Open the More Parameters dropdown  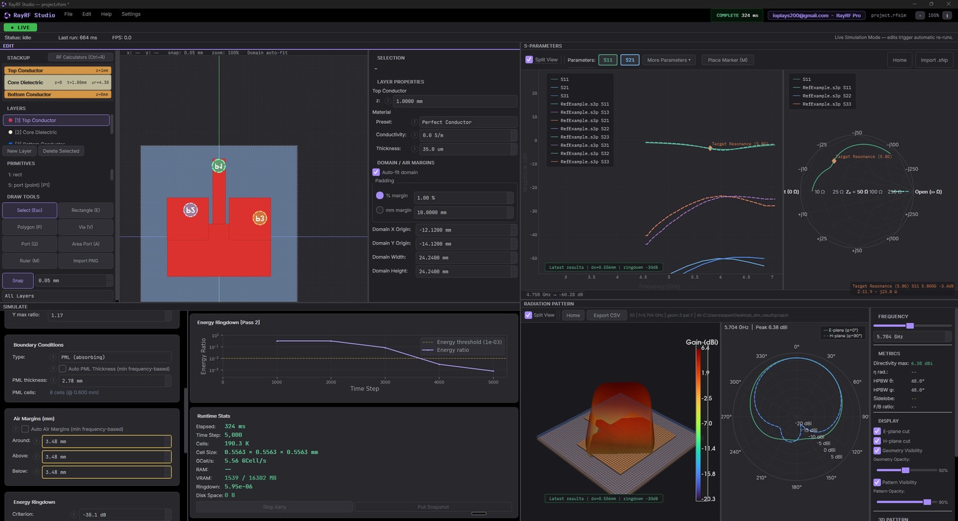coord(669,60)
